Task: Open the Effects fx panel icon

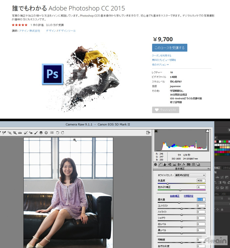Action: coord(184,164)
